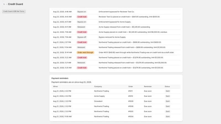221x124 pixels.
Task: Click the Credit Guard: B2B Net Terms tooltip label
Action: 14,11
